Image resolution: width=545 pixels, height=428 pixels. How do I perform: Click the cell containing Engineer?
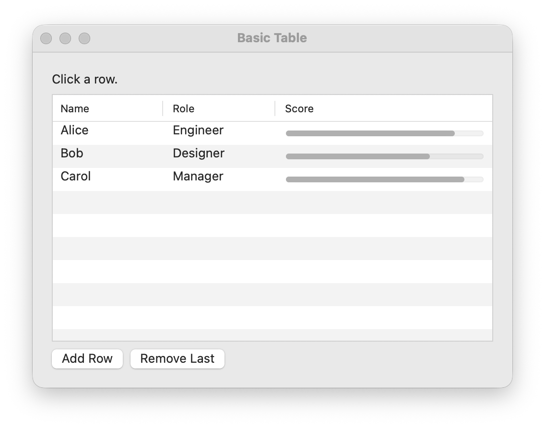click(198, 131)
